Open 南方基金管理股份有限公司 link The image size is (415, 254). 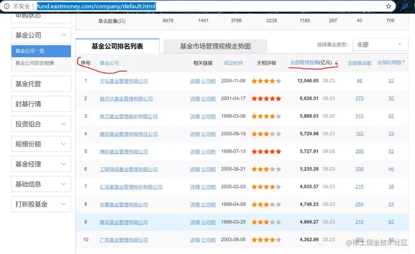pyautogui.click(x=128, y=116)
